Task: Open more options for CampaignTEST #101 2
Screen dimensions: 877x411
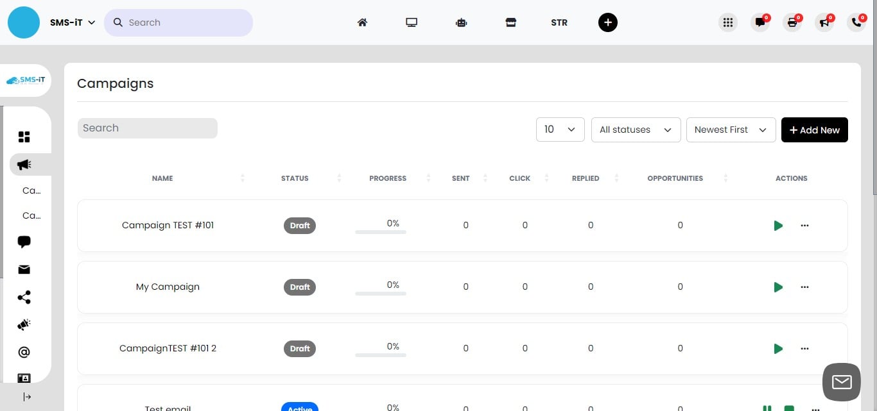Action: coord(804,349)
